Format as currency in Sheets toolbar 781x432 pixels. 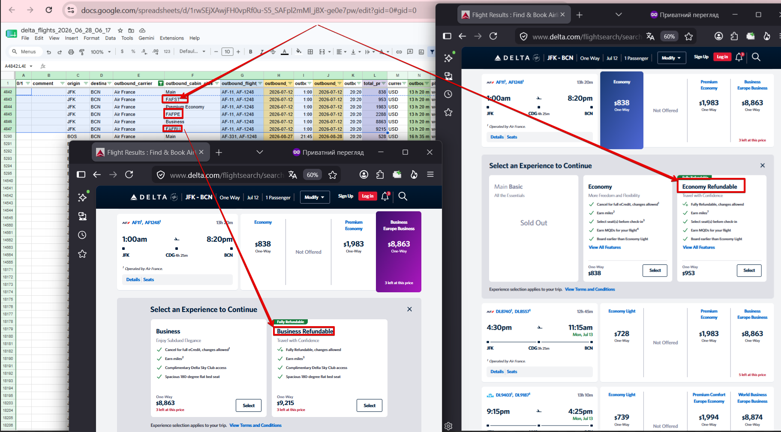(x=122, y=51)
